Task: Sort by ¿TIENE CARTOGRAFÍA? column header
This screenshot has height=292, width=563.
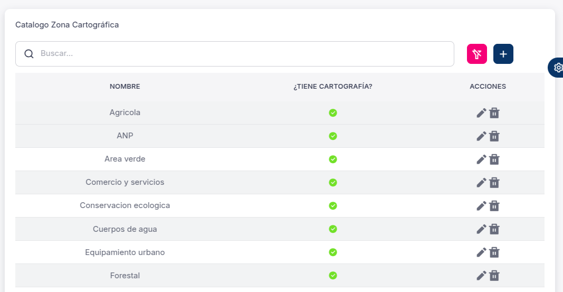Action: click(x=333, y=86)
